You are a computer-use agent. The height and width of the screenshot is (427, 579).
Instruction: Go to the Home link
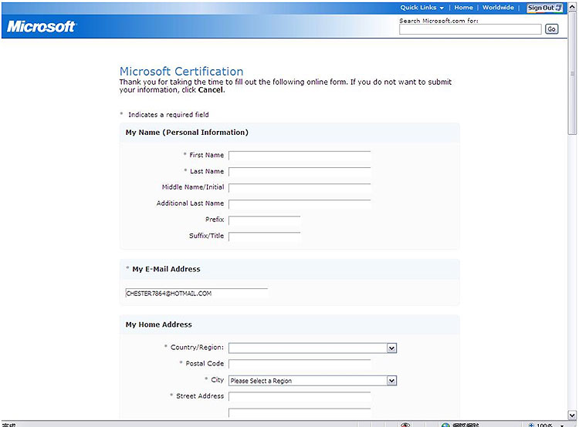[x=463, y=8]
